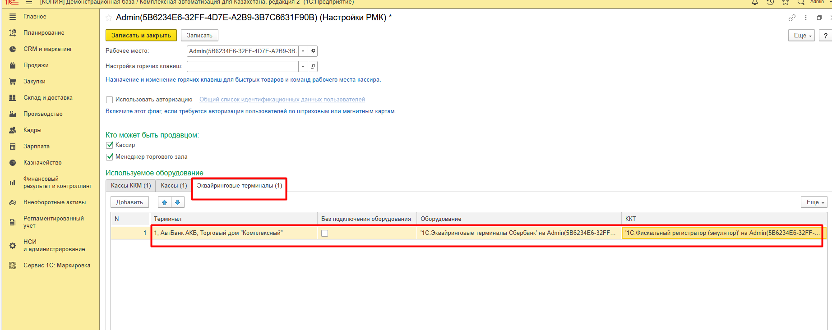Uncheck Менеджер торгового зала checkbox
This screenshot has width=832, height=330.
coord(109,157)
